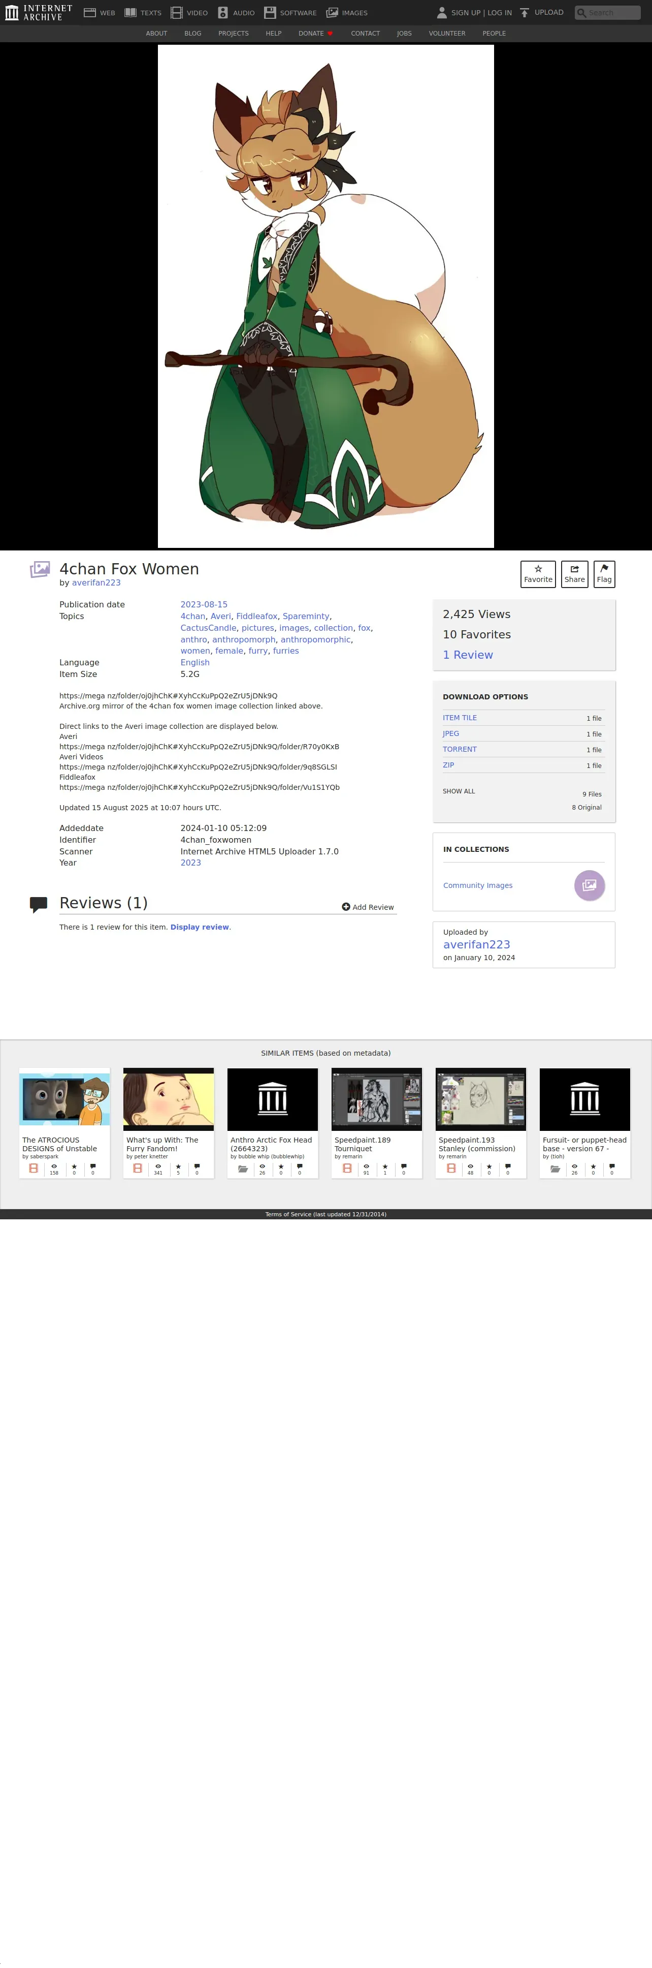Open the Community Images collection link

tap(478, 886)
